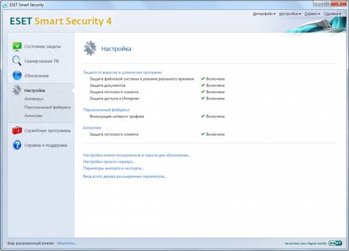
Task: Open the Интерфейс dropdown menu
Action: point(264,14)
